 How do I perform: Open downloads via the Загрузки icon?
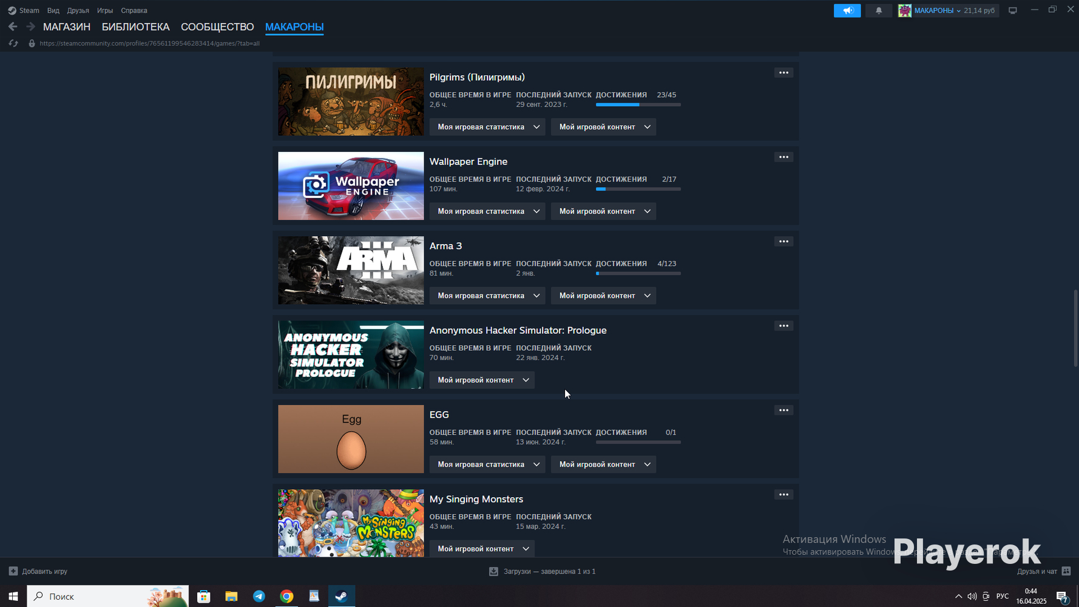click(493, 571)
